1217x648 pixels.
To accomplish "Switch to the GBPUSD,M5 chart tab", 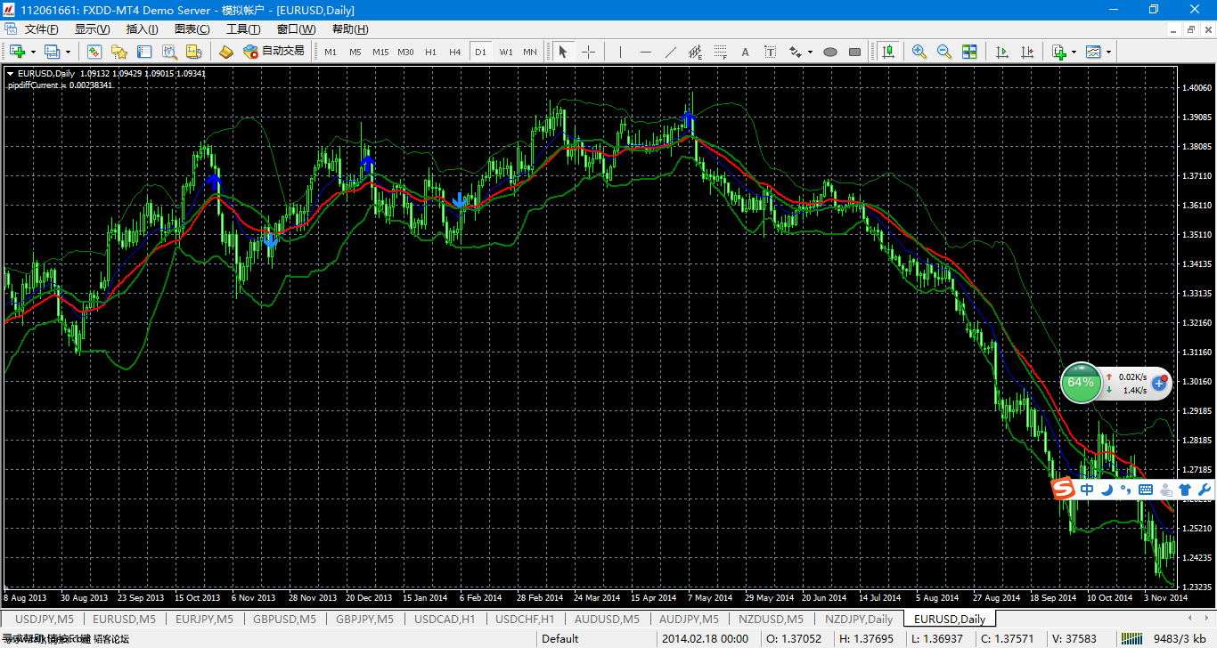I will (286, 619).
